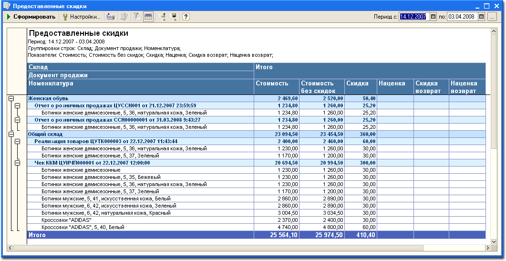The image size is (506, 261).
Task: Click cost cell 3 004,50
Action: click(277, 213)
